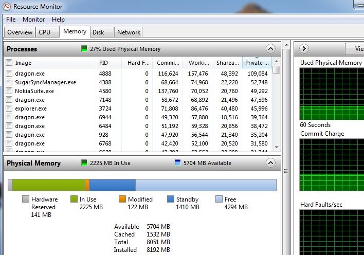Switch to the CPU tab
The image size is (364, 255).
pos(45,32)
